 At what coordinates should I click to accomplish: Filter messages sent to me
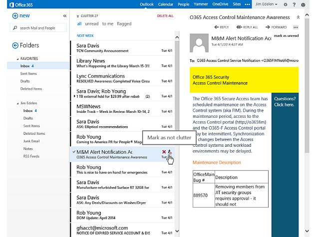[108, 24]
